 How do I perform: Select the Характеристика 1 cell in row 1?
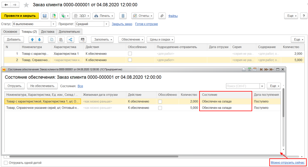[x=68, y=54]
